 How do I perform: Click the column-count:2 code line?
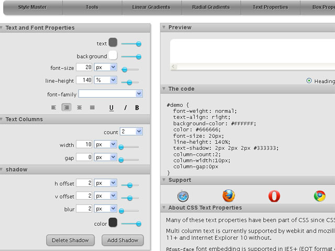[197, 154]
